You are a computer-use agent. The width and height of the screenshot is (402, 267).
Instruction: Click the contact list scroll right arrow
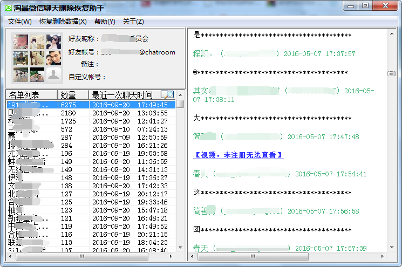(x=171, y=256)
